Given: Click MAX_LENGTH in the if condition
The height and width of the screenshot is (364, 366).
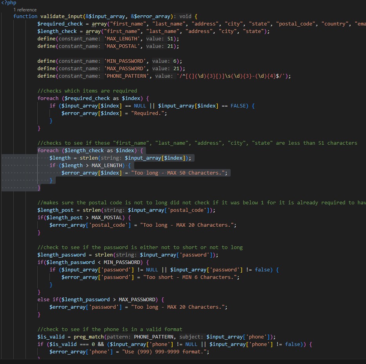Looking at the screenshot, I should coord(107,166).
